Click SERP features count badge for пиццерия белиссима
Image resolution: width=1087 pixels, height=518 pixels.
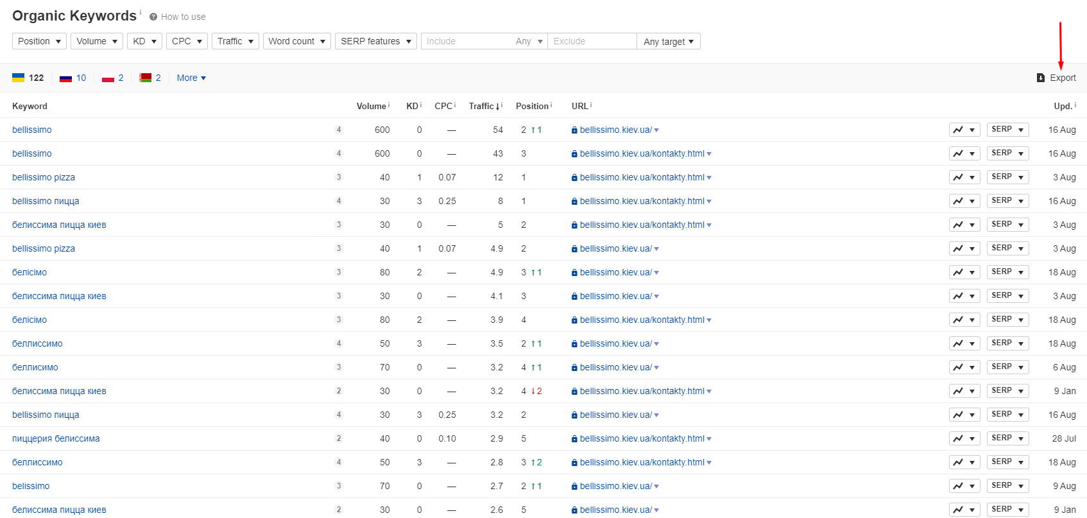[339, 438]
